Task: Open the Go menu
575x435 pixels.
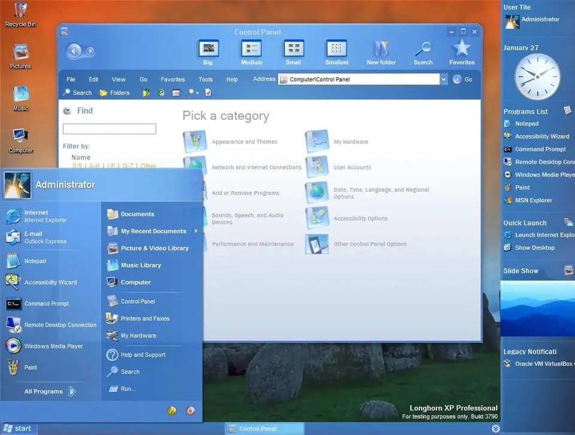Action: point(143,79)
